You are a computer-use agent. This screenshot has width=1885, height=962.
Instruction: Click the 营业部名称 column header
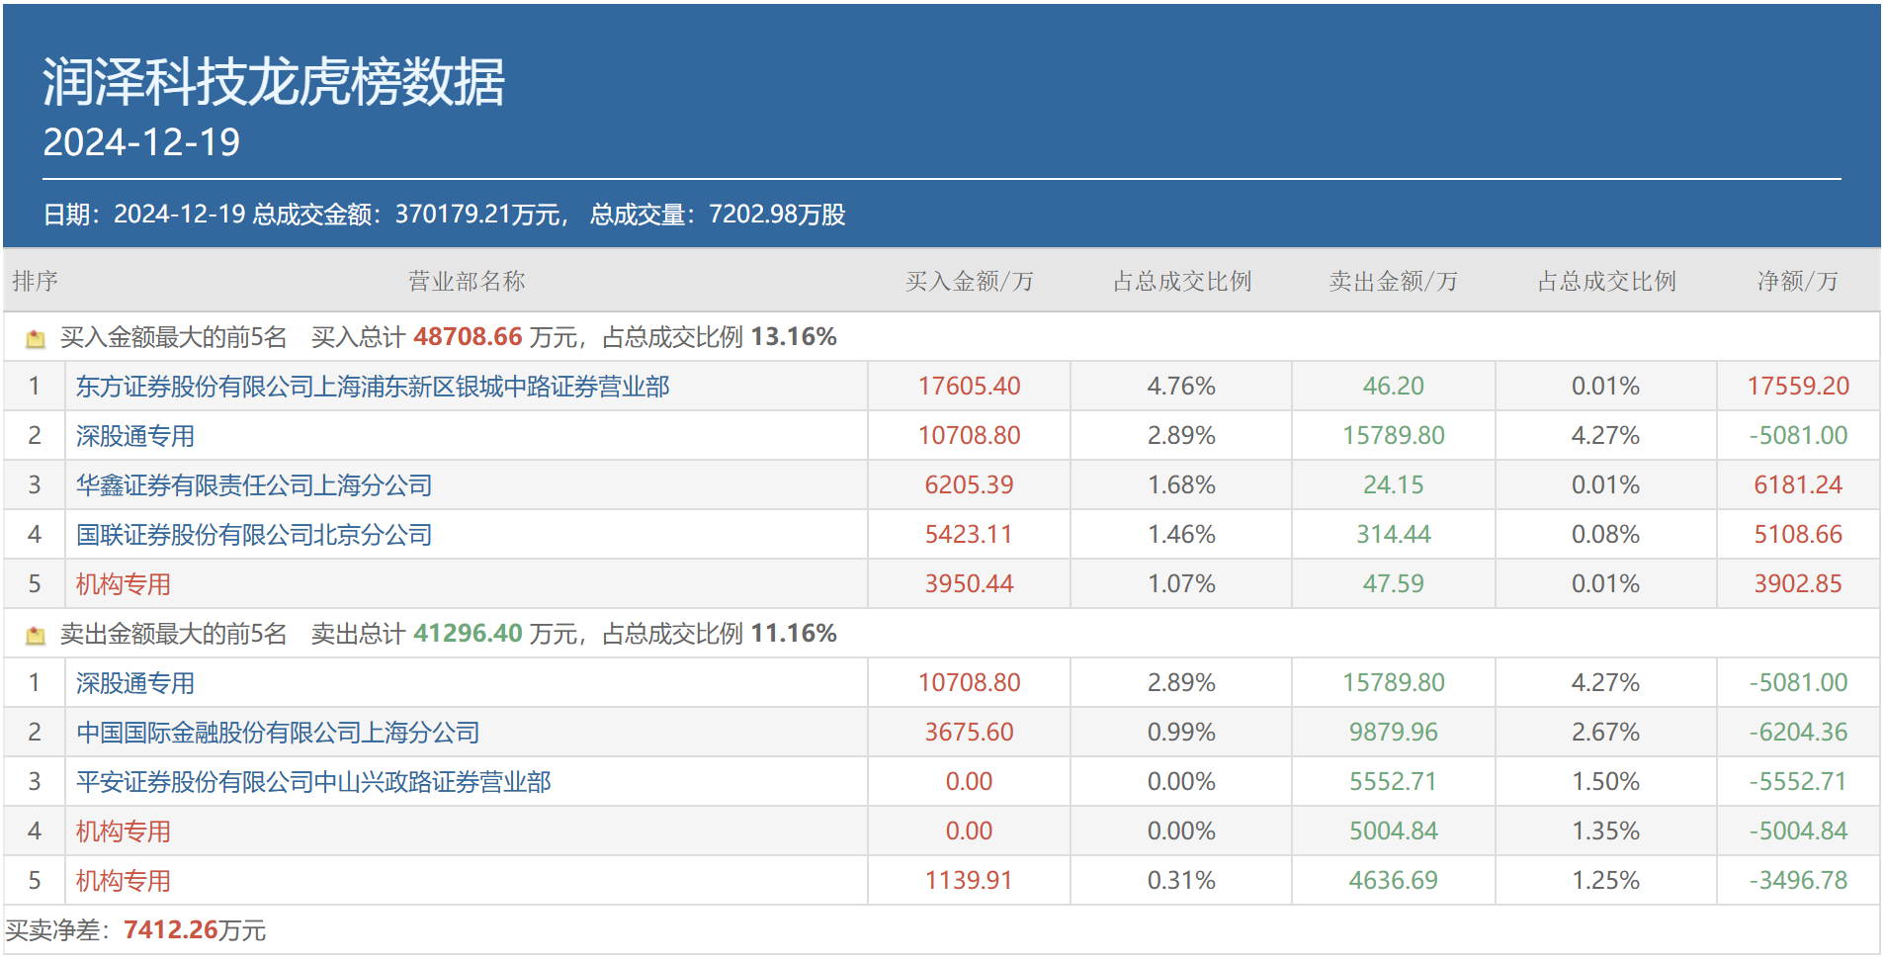point(466,282)
